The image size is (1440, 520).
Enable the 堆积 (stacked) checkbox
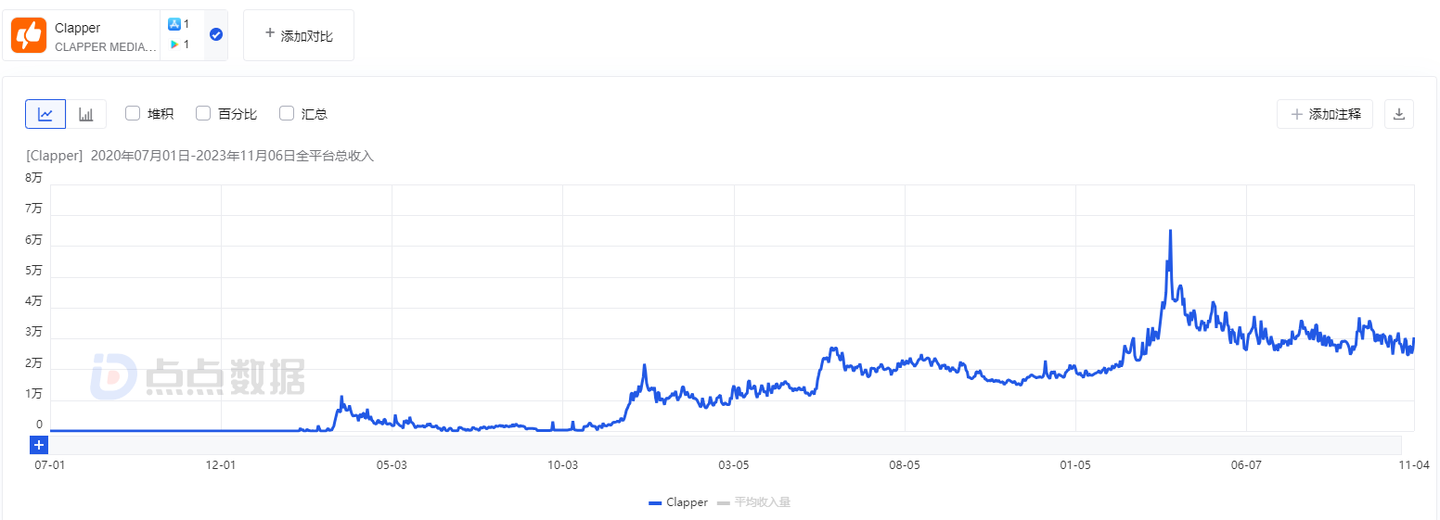click(x=133, y=113)
